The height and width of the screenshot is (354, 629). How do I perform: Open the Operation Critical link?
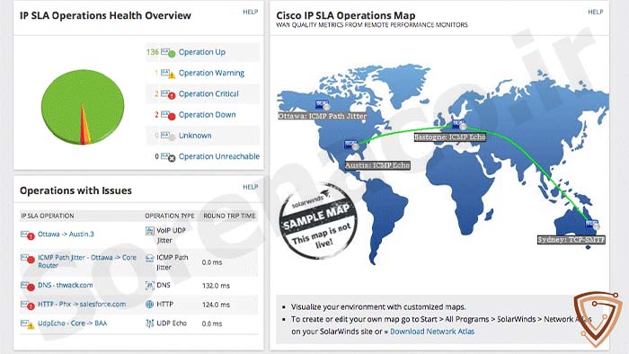click(x=208, y=93)
